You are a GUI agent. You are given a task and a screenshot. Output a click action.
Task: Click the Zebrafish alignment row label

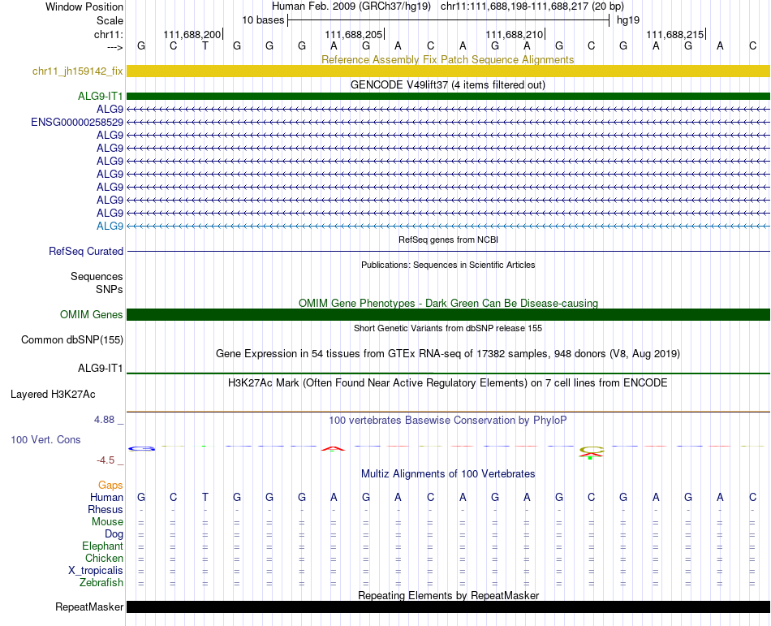pos(101,582)
